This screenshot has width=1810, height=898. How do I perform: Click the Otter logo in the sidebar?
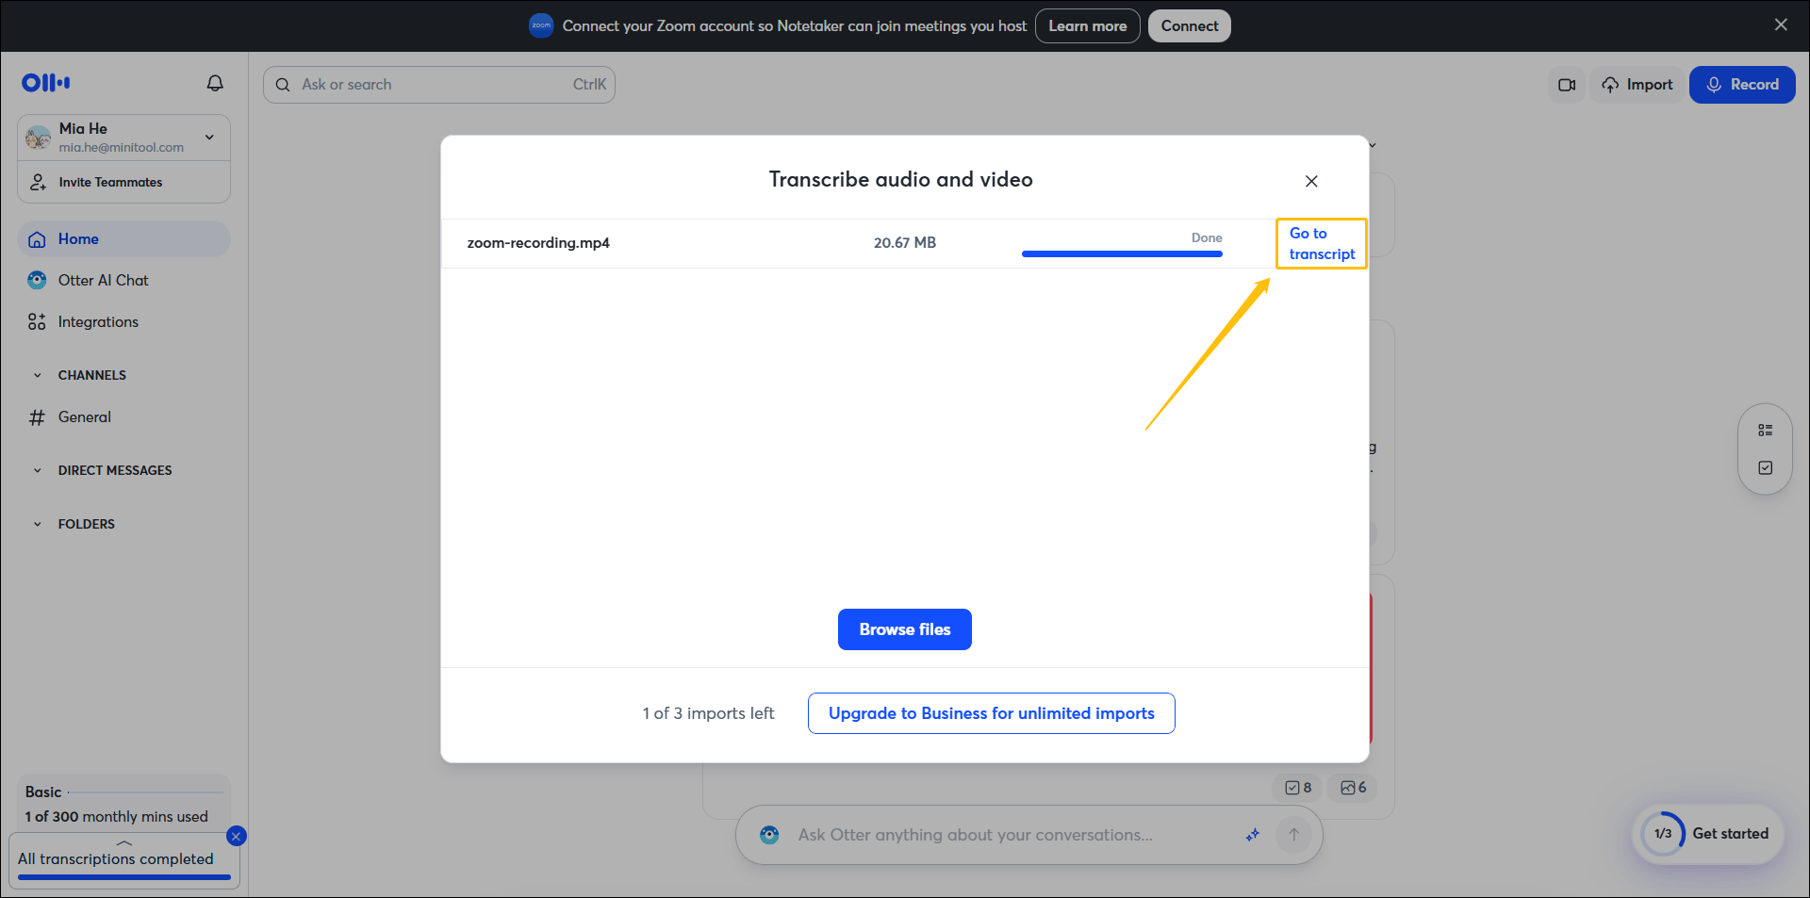(44, 83)
